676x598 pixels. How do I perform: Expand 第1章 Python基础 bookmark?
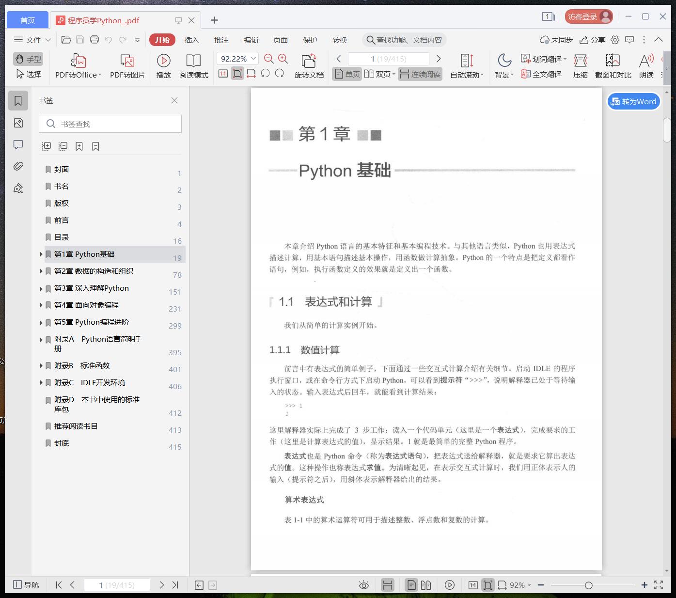click(41, 254)
